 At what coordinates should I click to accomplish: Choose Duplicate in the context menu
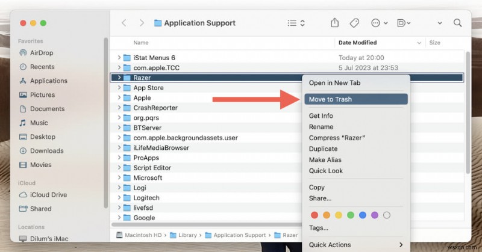(x=356, y=149)
